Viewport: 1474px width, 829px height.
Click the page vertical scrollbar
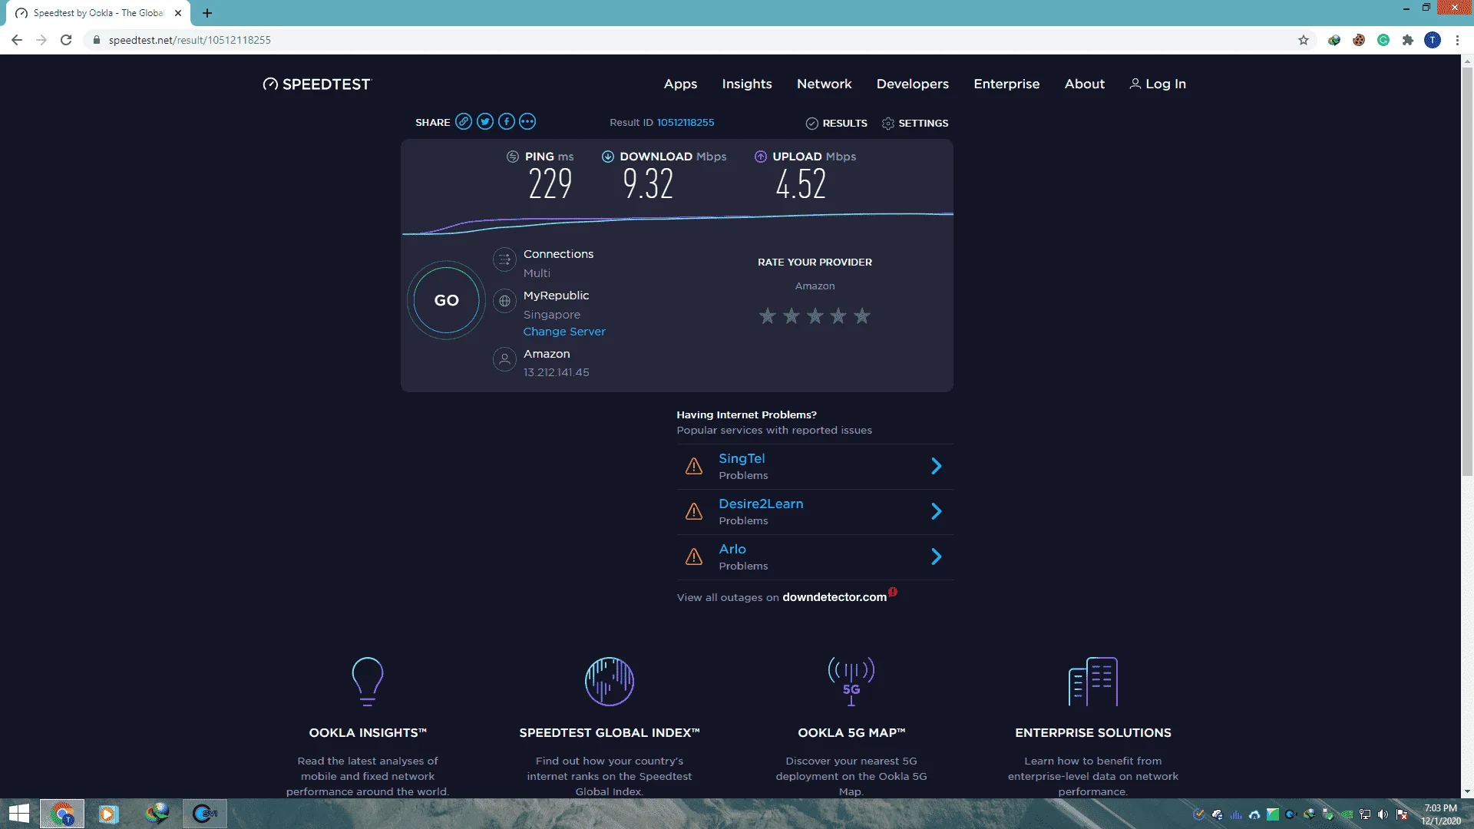coord(1467,272)
